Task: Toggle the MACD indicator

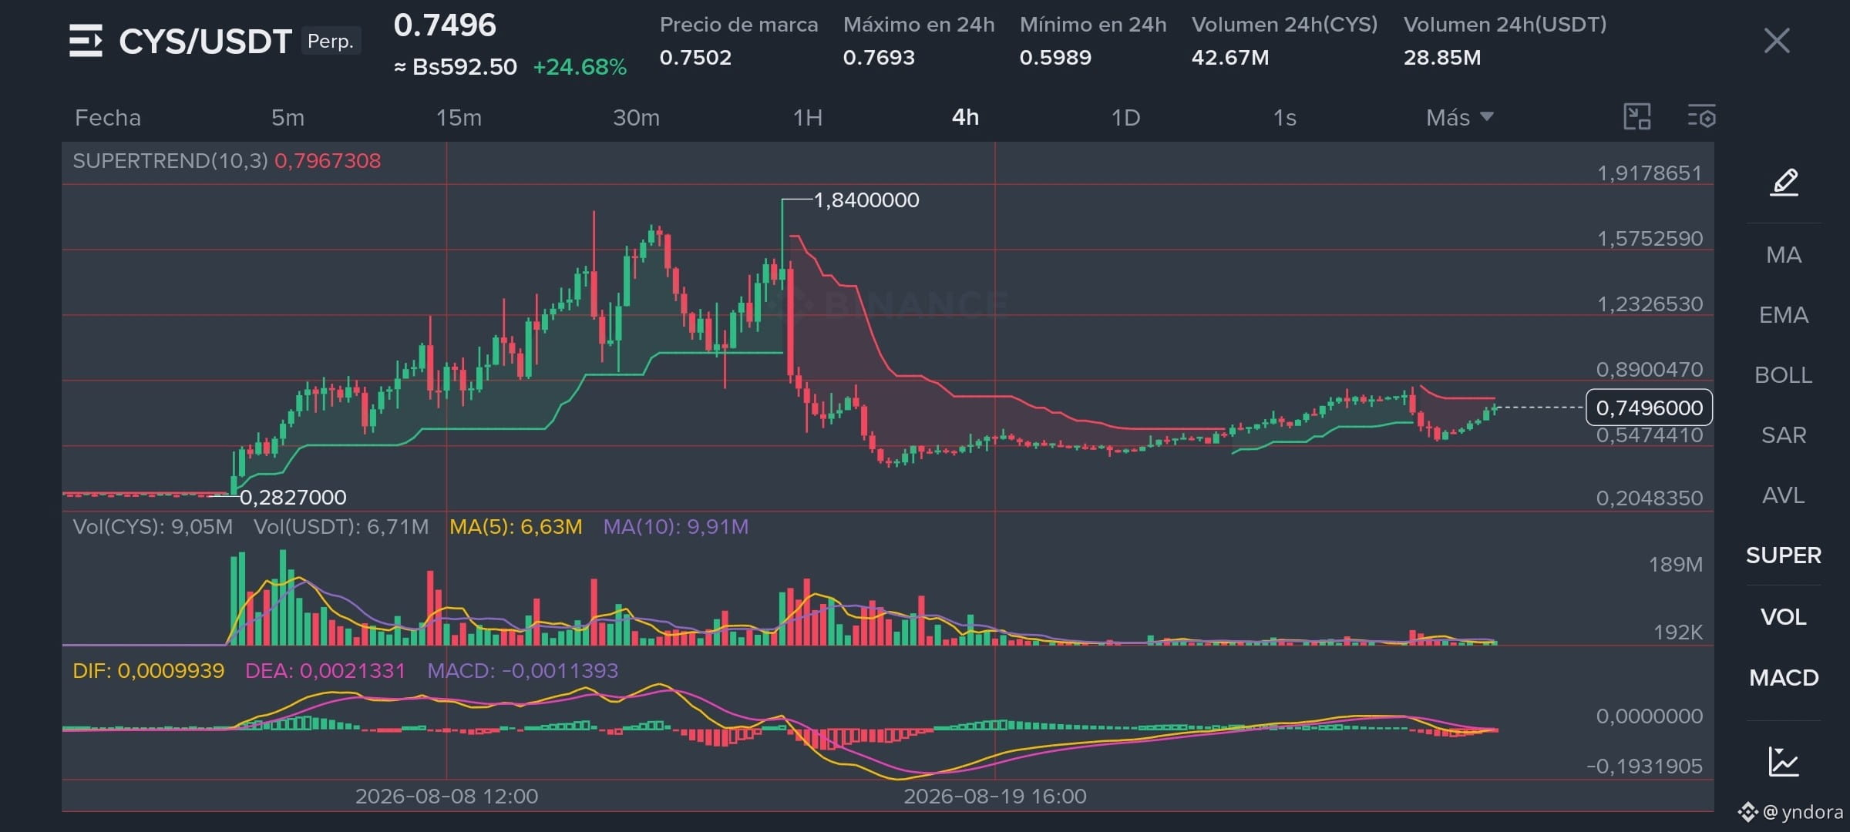Action: pos(1784,678)
